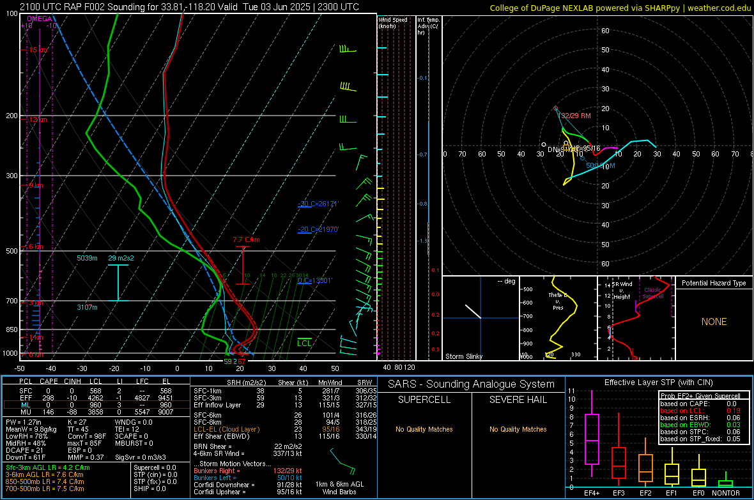Image resolution: width=754 pixels, height=500 pixels.
Task: Select the Wind Speed (knots) panel header
Action: (x=393, y=22)
